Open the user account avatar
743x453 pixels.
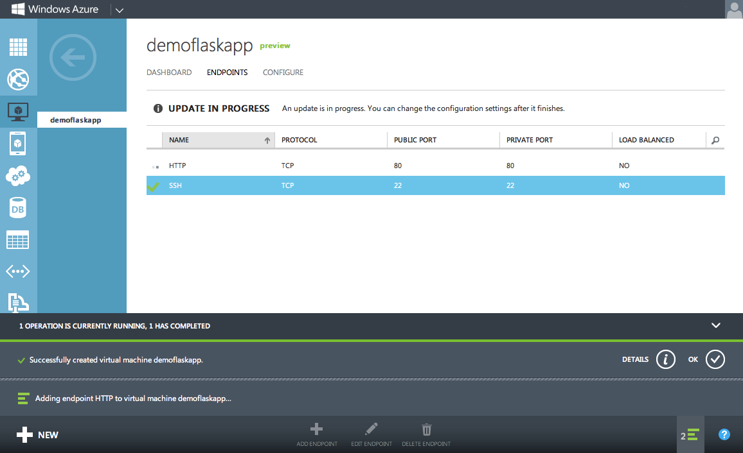pos(734,9)
